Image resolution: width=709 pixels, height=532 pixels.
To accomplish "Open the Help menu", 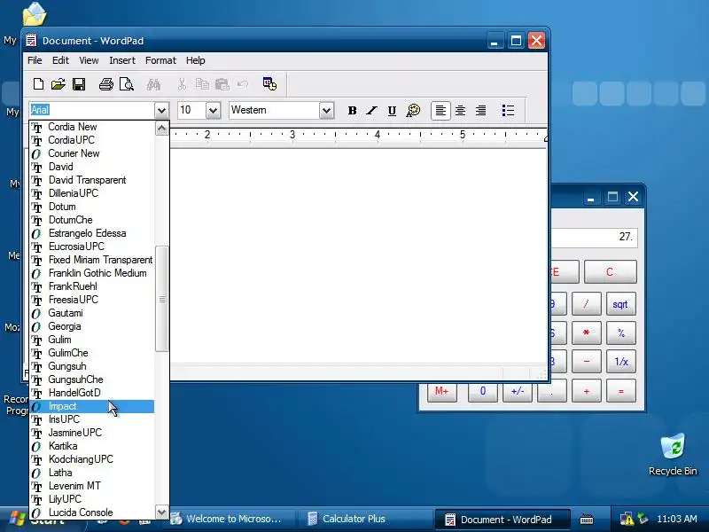I will (x=195, y=60).
